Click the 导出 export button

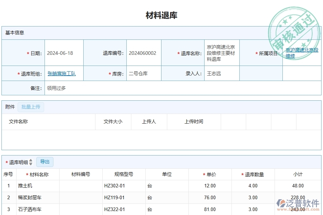point(45,162)
